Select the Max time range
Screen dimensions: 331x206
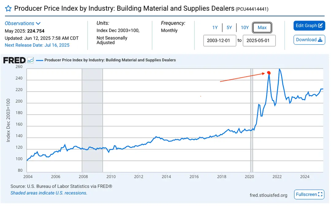262,28
